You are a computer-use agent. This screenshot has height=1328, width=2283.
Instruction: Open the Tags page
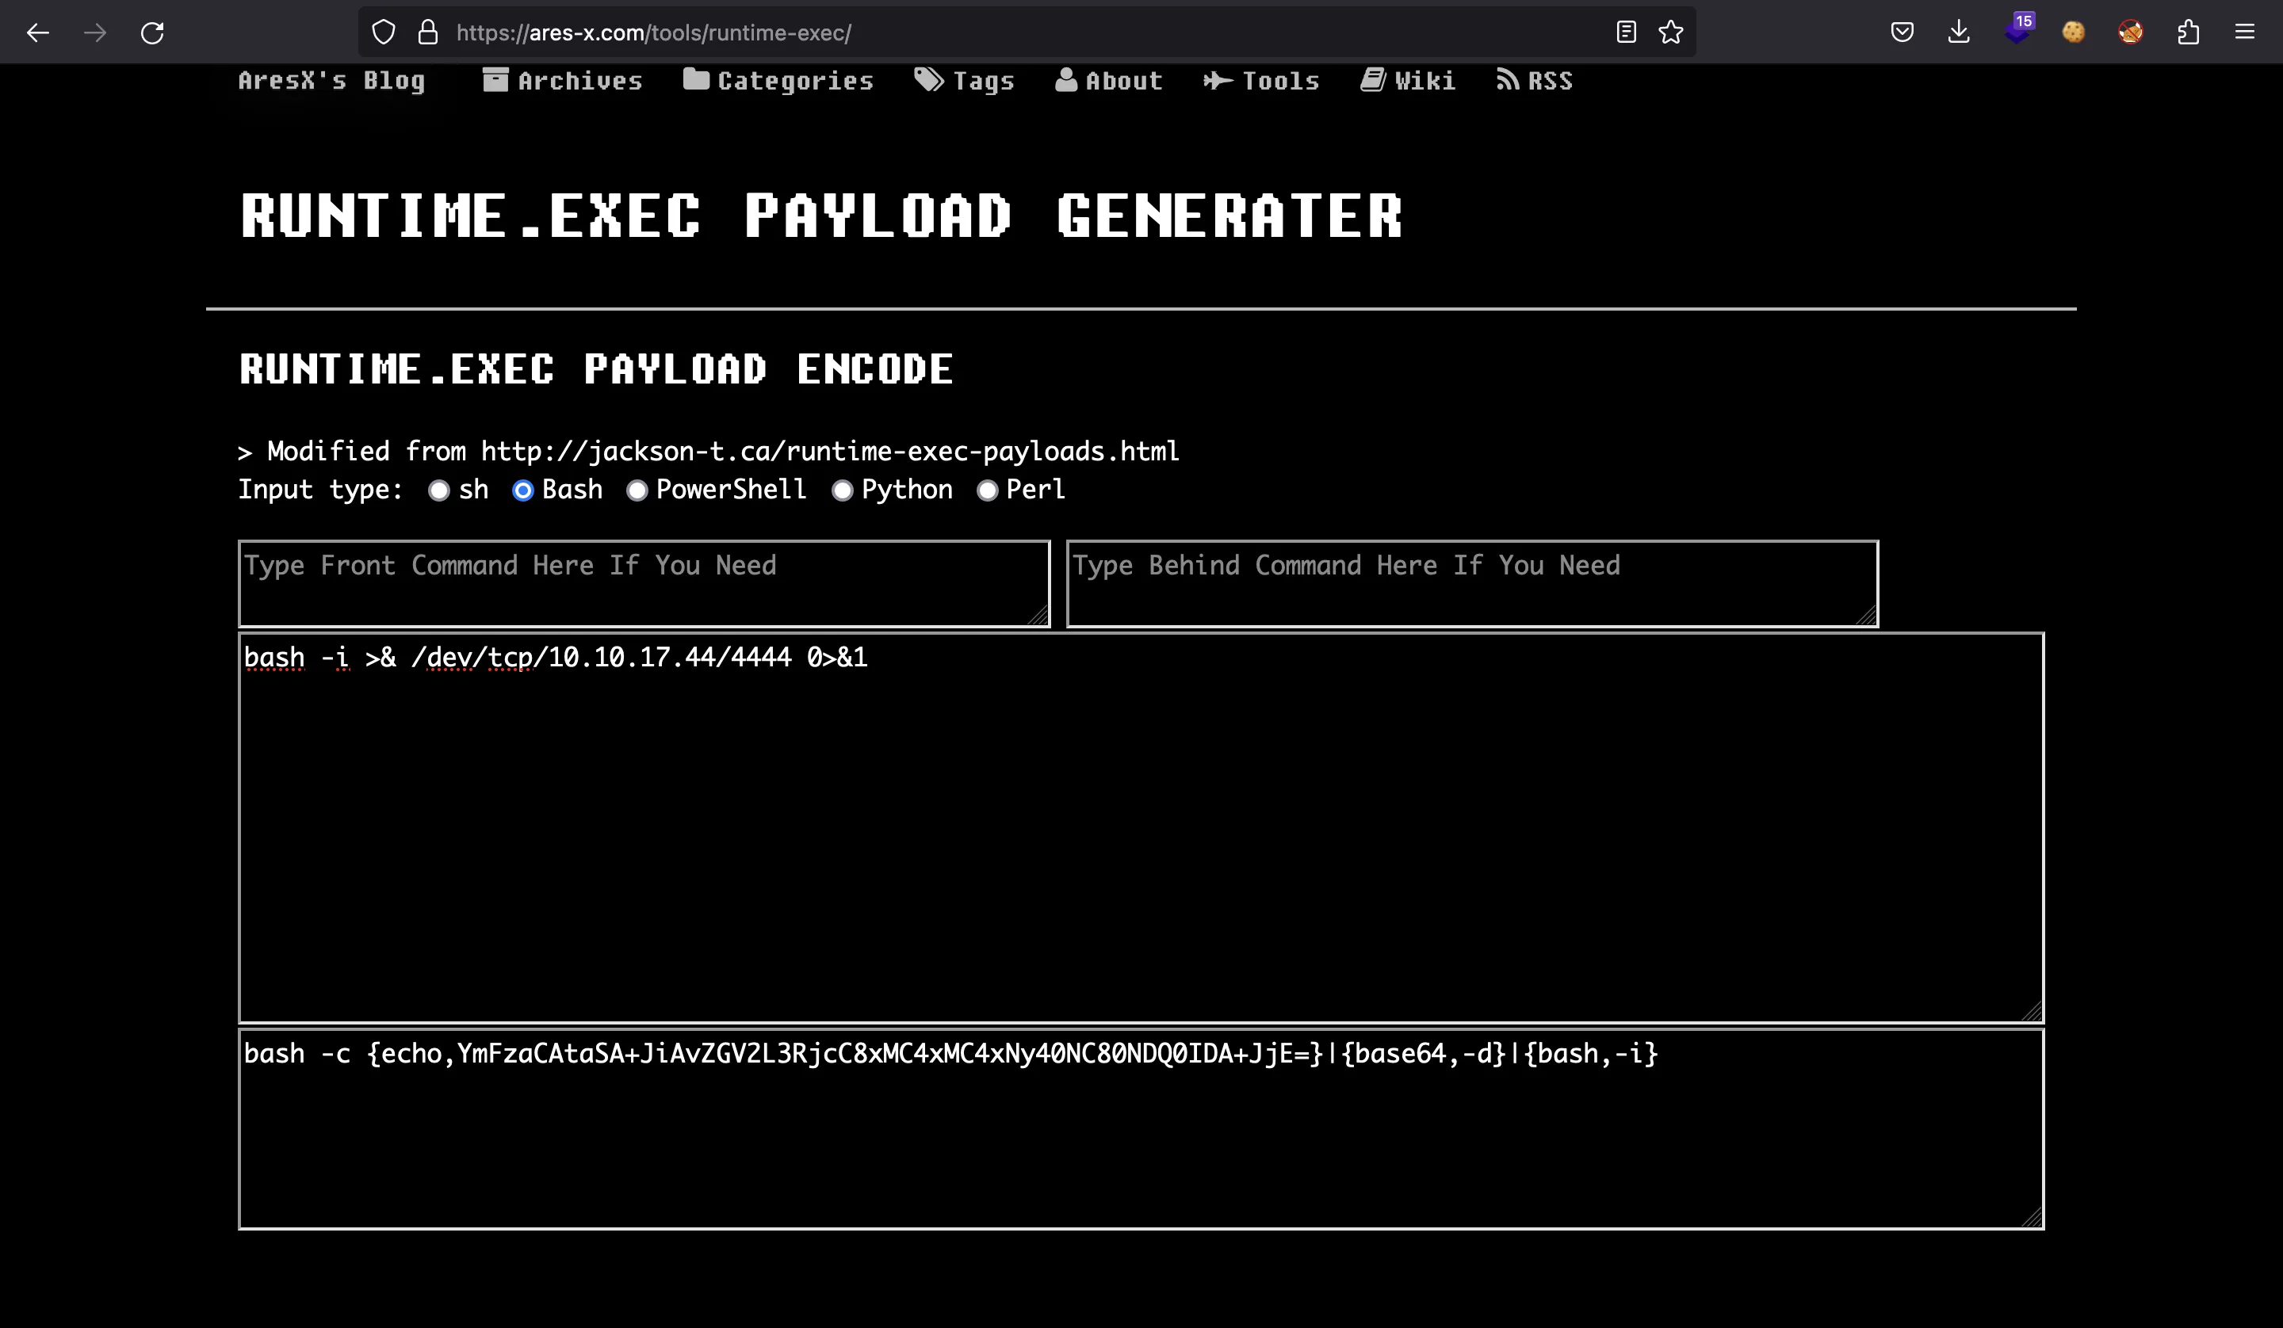click(964, 81)
